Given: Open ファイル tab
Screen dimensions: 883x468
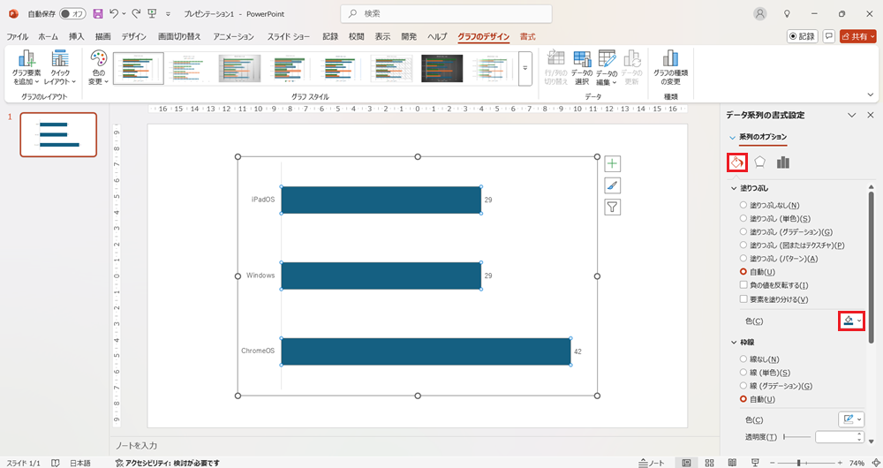Looking at the screenshot, I should [x=17, y=36].
